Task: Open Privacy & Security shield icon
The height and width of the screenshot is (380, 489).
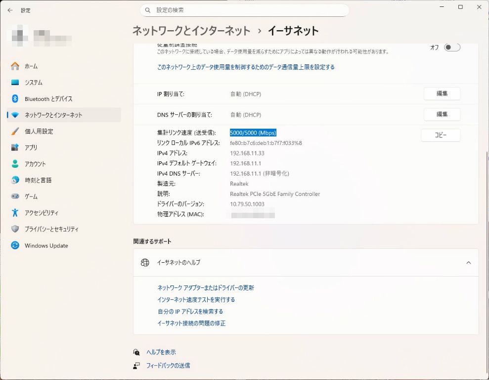Action: (15, 230)
